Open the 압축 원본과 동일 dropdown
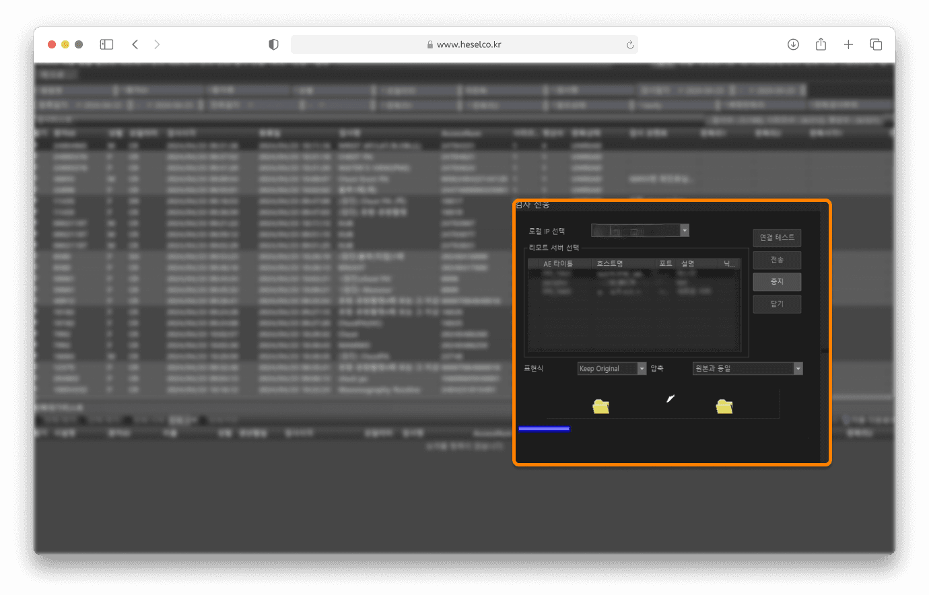Screen dimensions: 929x595 coord(747,369)
